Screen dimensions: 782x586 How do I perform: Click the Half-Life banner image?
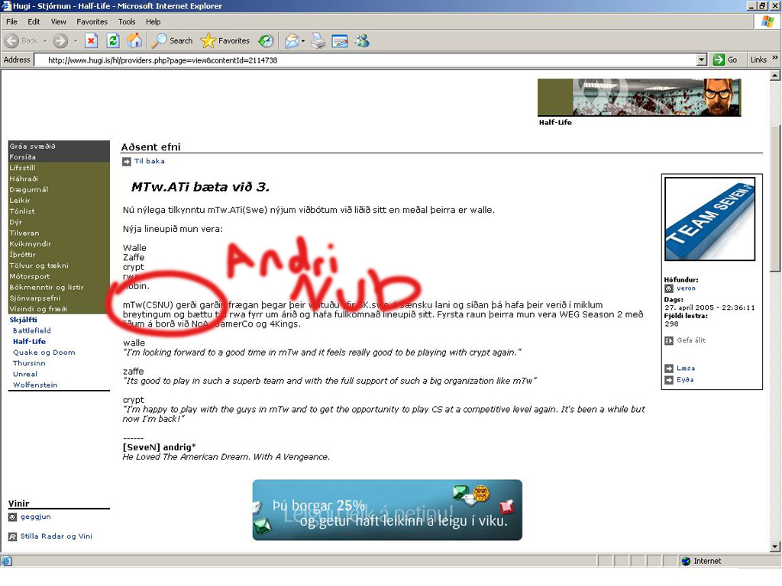(x=639, y=98)
